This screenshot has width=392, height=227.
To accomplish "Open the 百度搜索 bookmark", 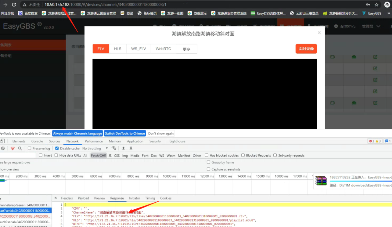I will pos(28,13).
